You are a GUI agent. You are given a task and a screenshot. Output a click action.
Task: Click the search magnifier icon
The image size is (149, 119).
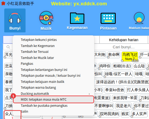tap(8, 47)
